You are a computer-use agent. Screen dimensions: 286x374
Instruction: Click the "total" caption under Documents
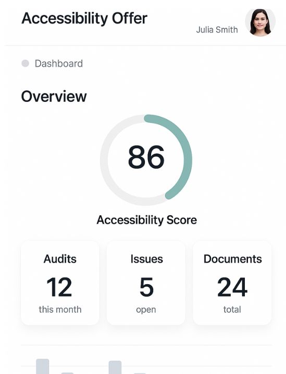click(232, 310)
